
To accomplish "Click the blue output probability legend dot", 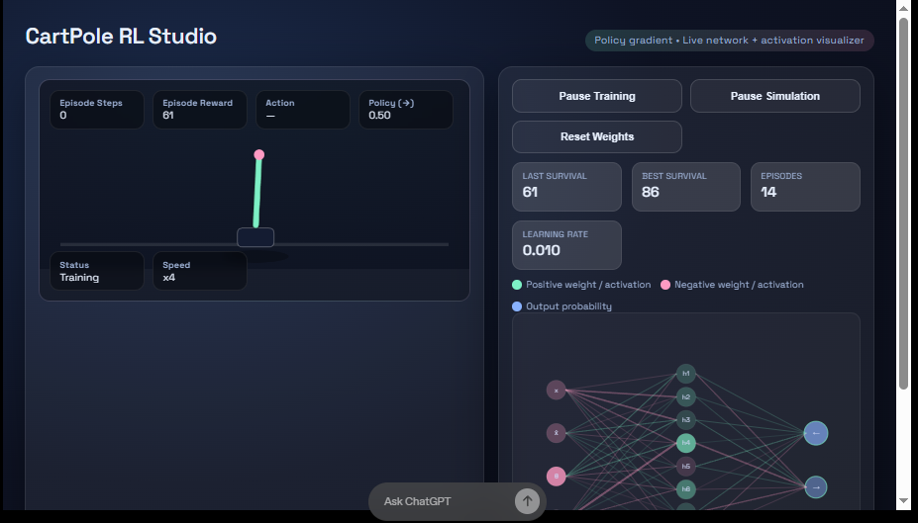I will [x=517, y=306].
